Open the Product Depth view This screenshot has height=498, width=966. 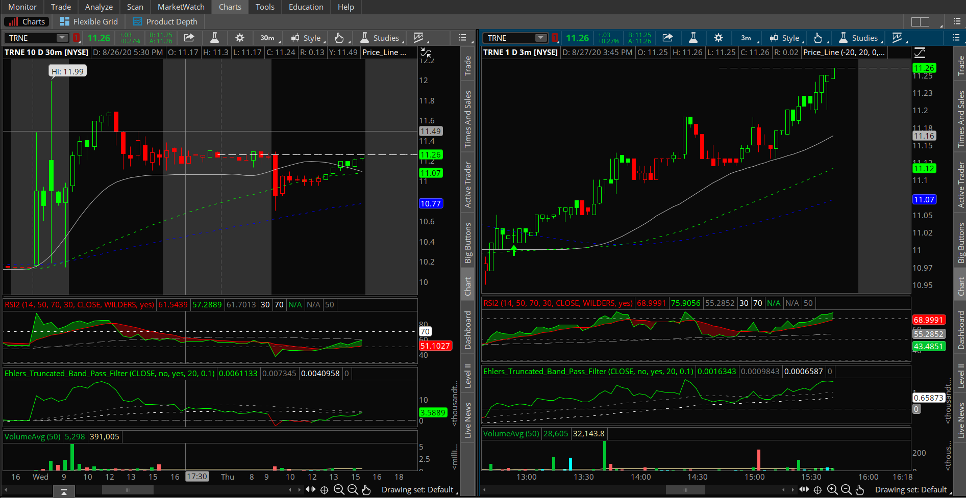165,21
